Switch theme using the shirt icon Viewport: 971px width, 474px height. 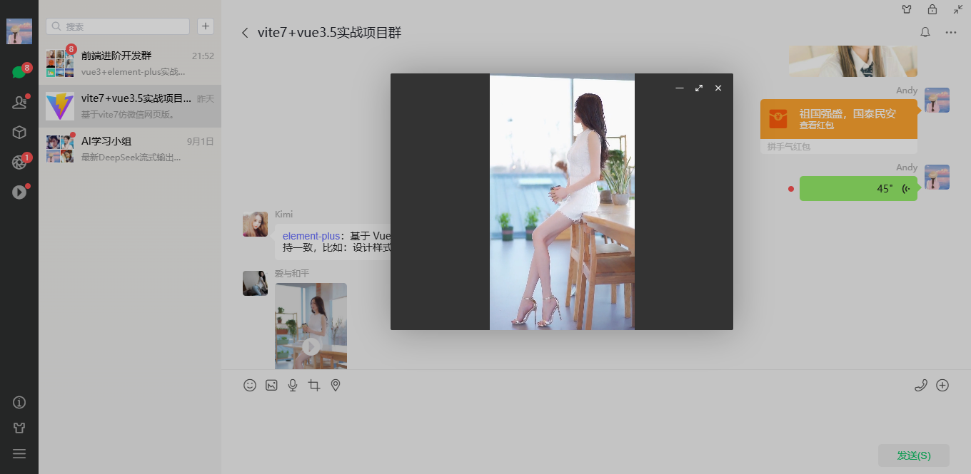point(906,9)
